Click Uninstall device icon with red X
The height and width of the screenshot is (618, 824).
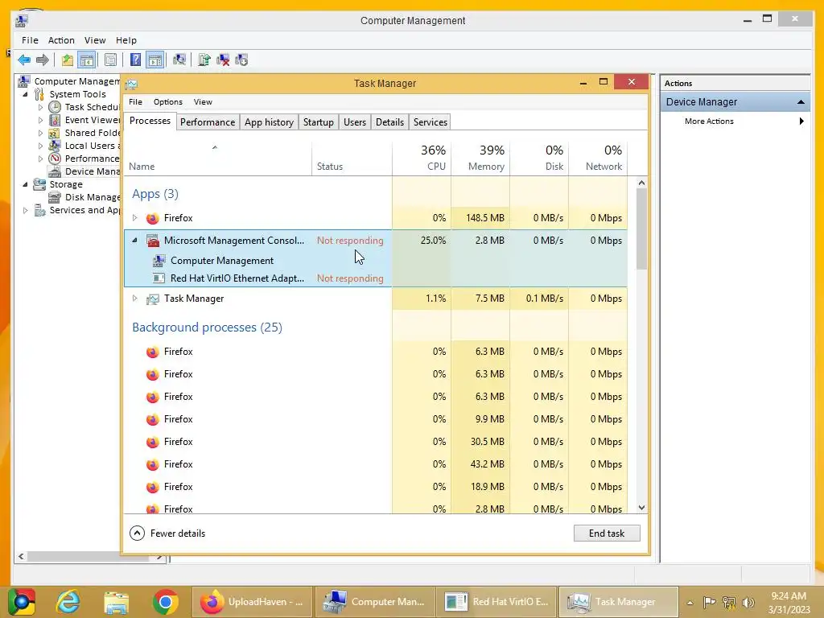point(223,60)
